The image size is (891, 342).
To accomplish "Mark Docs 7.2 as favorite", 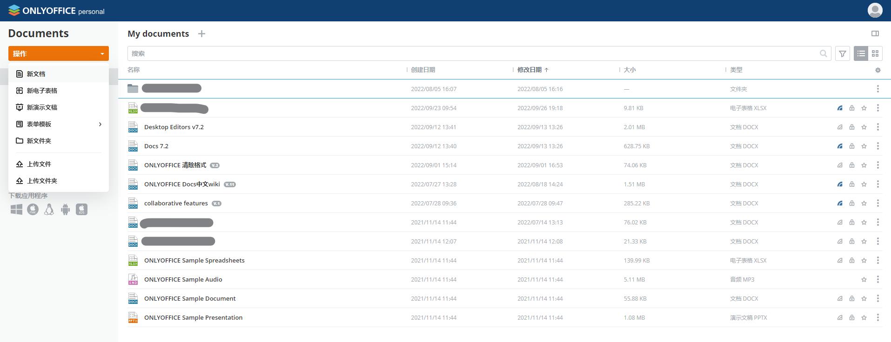I will [x=864, y=146].
